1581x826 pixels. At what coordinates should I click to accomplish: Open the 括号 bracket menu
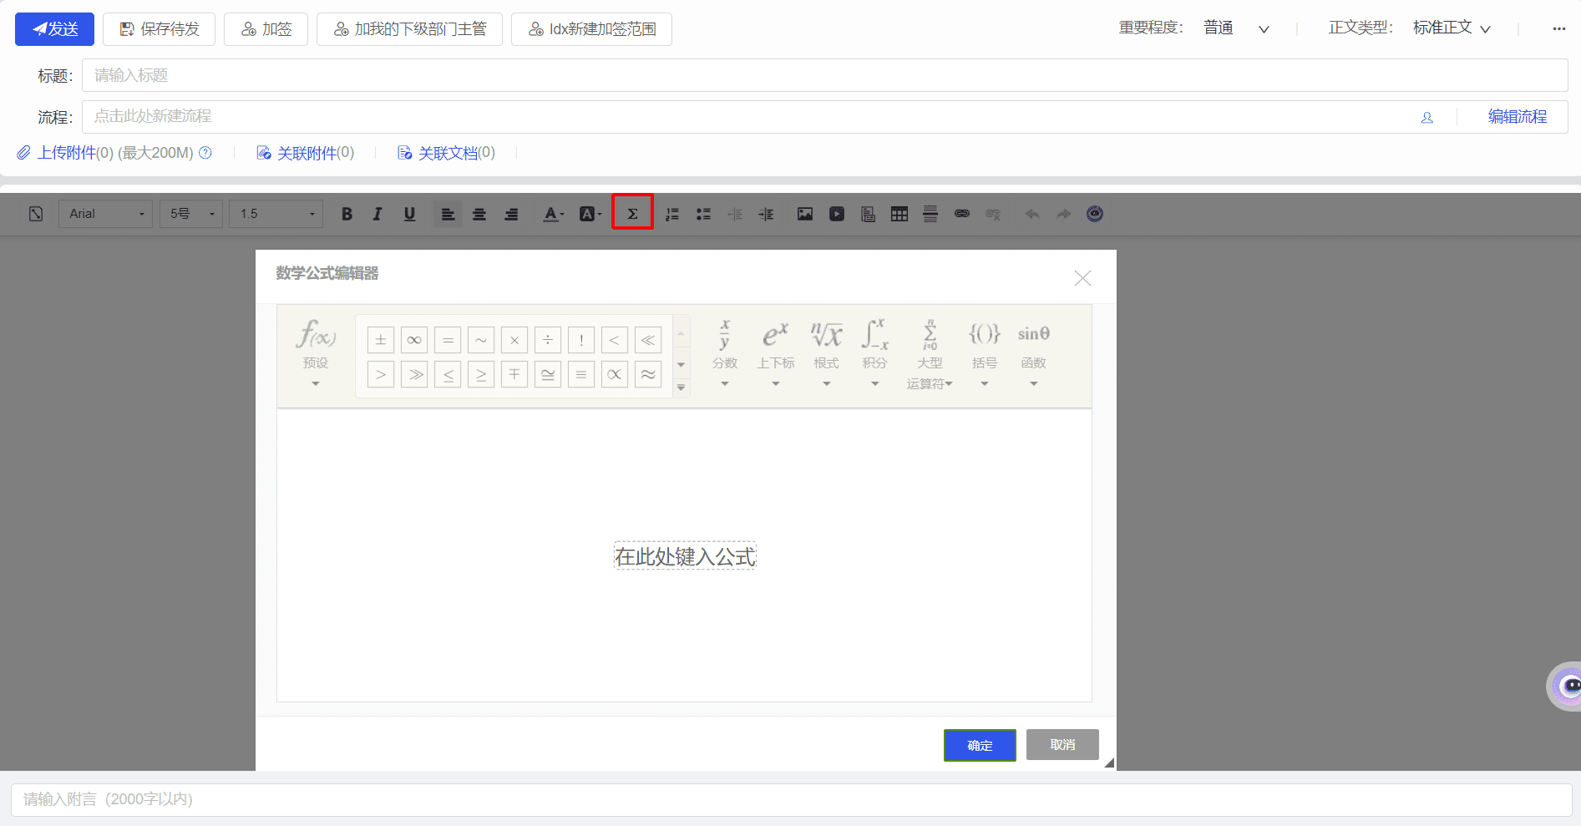[x=985, y=353]
